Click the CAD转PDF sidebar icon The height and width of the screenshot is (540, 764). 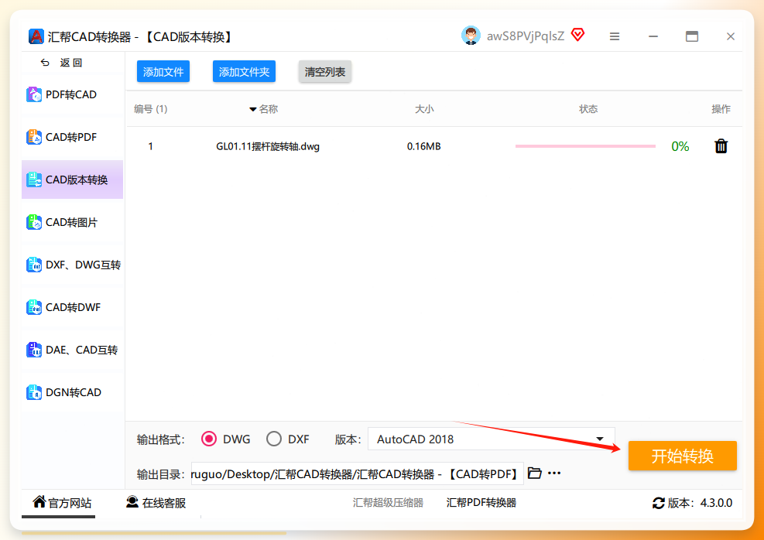[34, 137]
